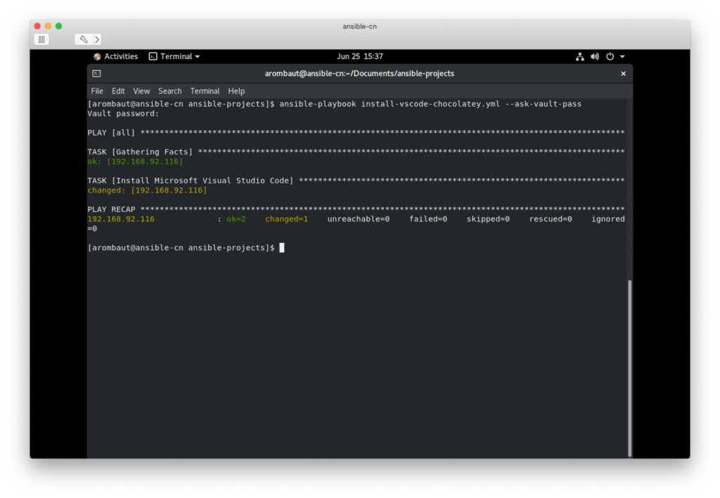720x498 pixels.
Task: Open the VM settings wrench icon
Action: click(83, 39)
